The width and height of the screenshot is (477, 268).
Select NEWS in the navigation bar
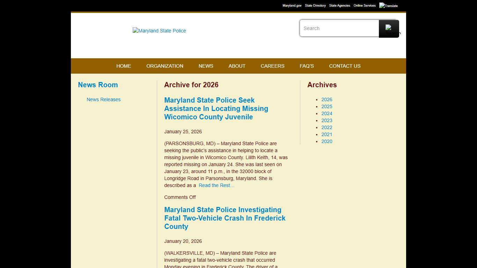pyautogui.click(x=206, y=66)
